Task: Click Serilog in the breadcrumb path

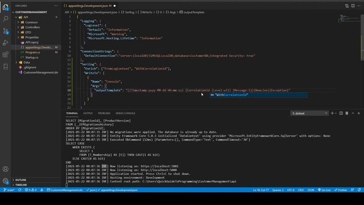Action: 130,13
